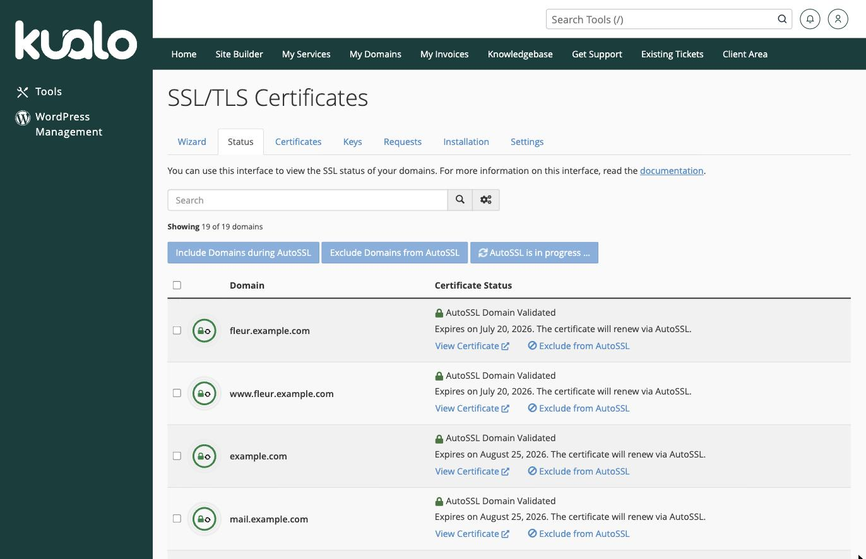Exclude example.com from AutoSSL
The width and height of the screenshot is (866, 559).
click(x=579, y=471)
